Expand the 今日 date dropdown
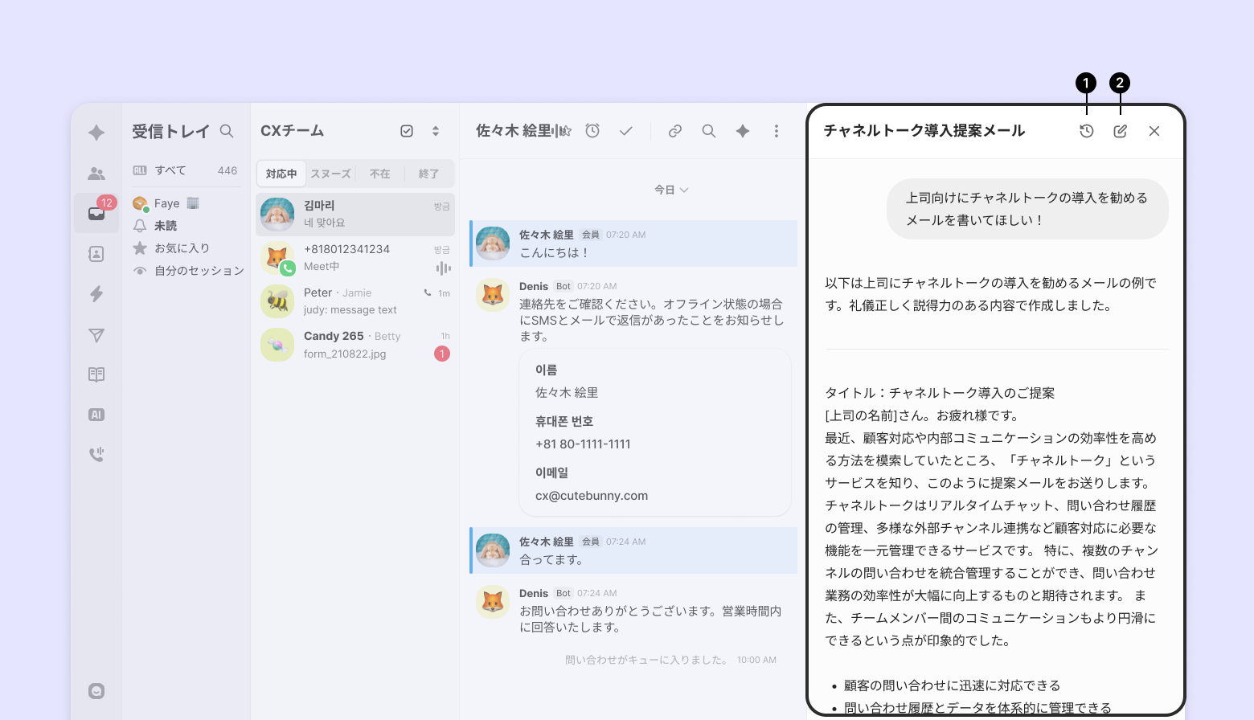 coord(671,190)
